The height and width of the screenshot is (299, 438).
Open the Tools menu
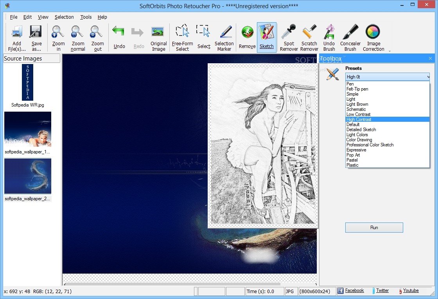[86, 17]
